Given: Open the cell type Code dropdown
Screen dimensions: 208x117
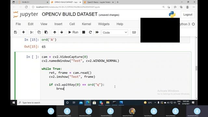Looking at the screenshot, I should tap(115, 32).
